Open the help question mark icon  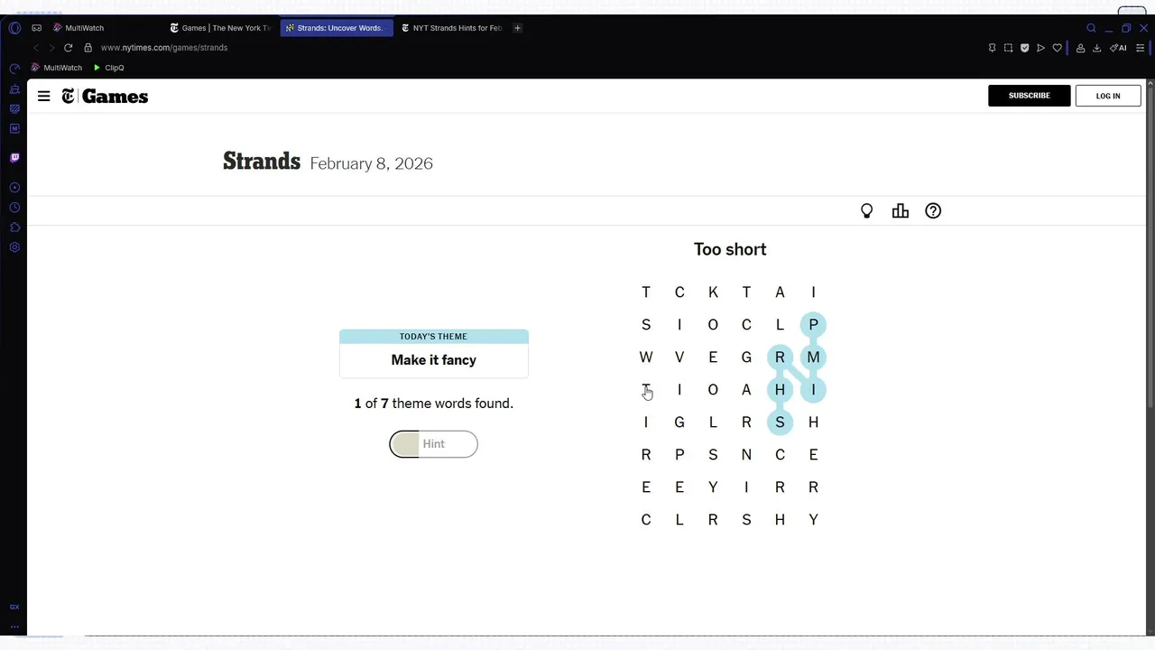[x=933, y=211]
